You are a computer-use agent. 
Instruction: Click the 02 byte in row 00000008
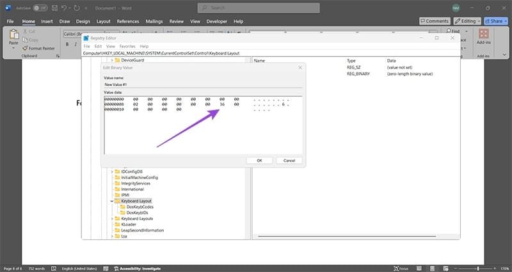(x=136, y=104)
